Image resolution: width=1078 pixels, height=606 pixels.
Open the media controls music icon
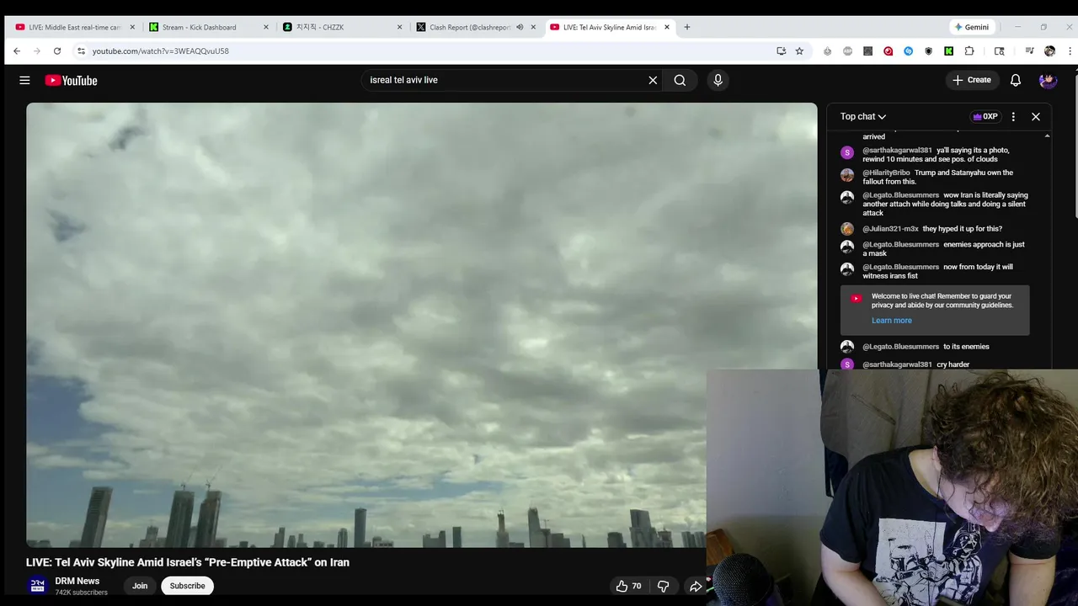tap(1029, 50)
